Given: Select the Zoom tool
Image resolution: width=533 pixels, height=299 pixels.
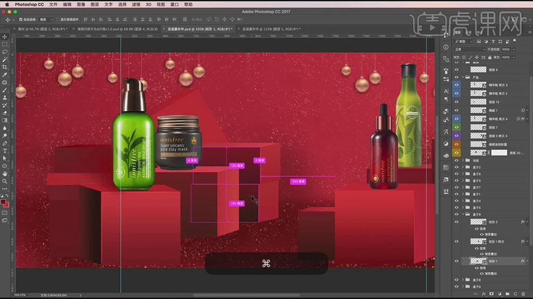Looking at the screenshot, I should pos(5,181).
